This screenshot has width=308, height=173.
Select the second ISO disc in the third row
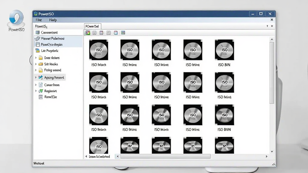tap(130, 115)
